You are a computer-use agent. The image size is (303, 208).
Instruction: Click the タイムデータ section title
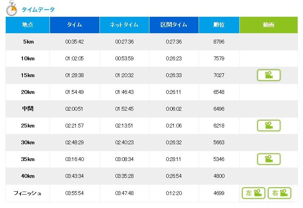pos(38,10)
